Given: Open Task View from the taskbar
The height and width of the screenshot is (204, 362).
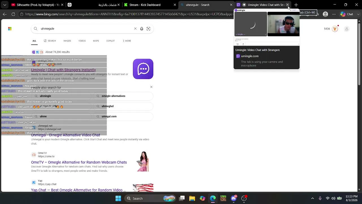Looking at the screenshot, I should 182,198.
